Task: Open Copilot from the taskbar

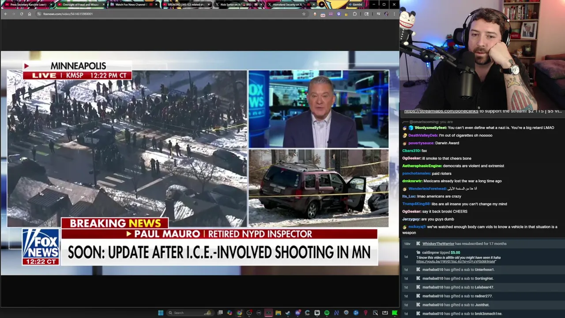Action: (230, 313)
